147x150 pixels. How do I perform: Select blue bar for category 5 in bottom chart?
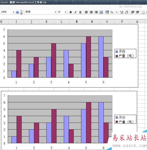tap(83, 126)
